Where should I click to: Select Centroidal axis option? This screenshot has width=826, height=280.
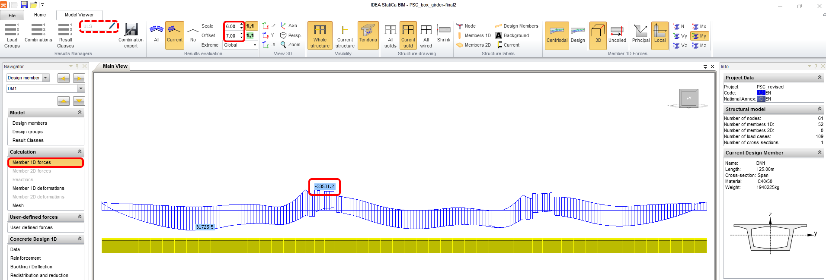click(557, 35)
